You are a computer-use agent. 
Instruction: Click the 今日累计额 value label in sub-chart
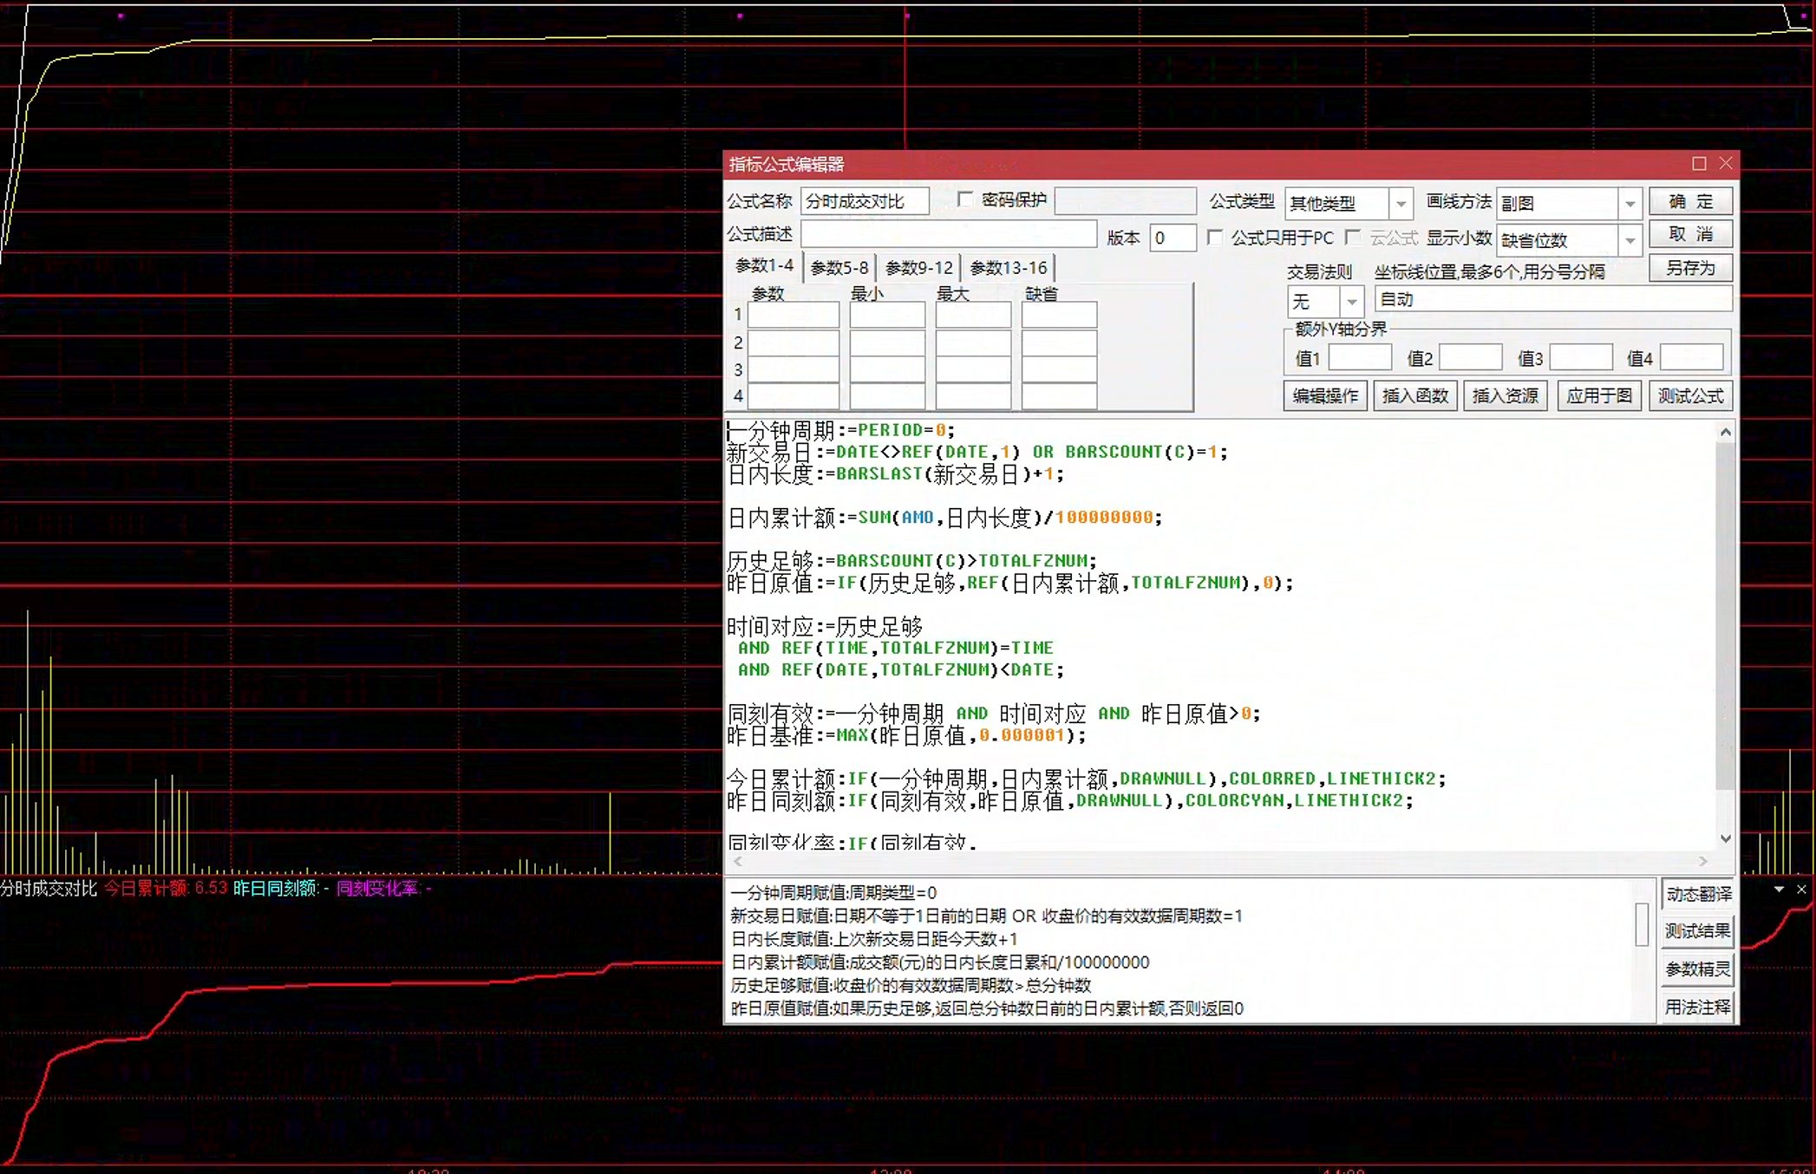coord(166,889)
